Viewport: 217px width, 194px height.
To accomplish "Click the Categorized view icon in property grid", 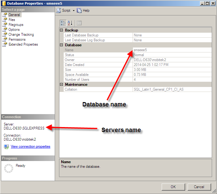I will (x=63, y=23).
